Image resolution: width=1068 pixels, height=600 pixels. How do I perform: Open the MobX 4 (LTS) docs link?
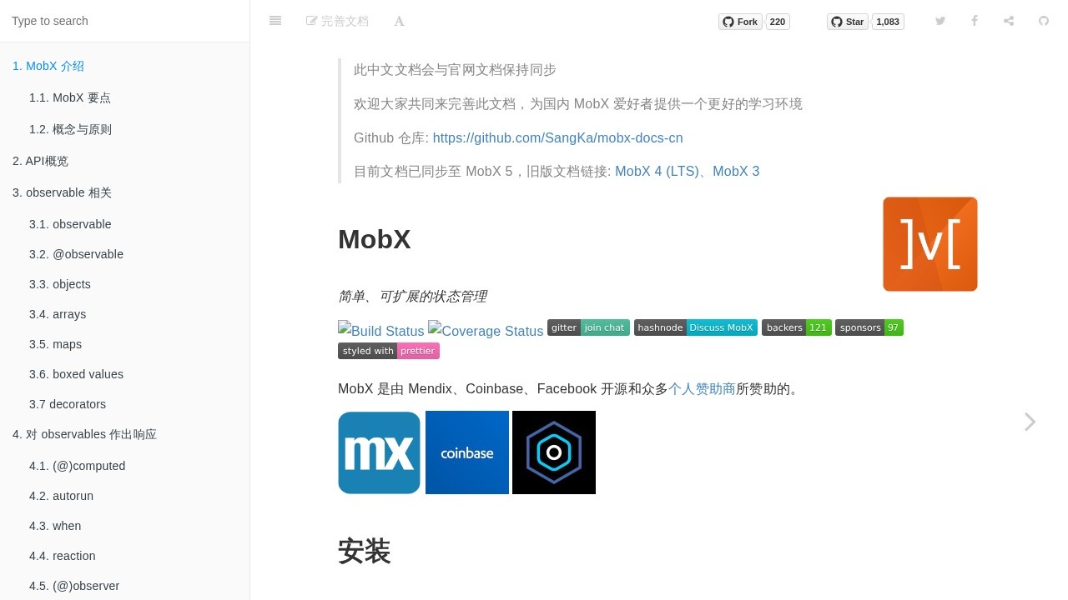tap(657, 171)
